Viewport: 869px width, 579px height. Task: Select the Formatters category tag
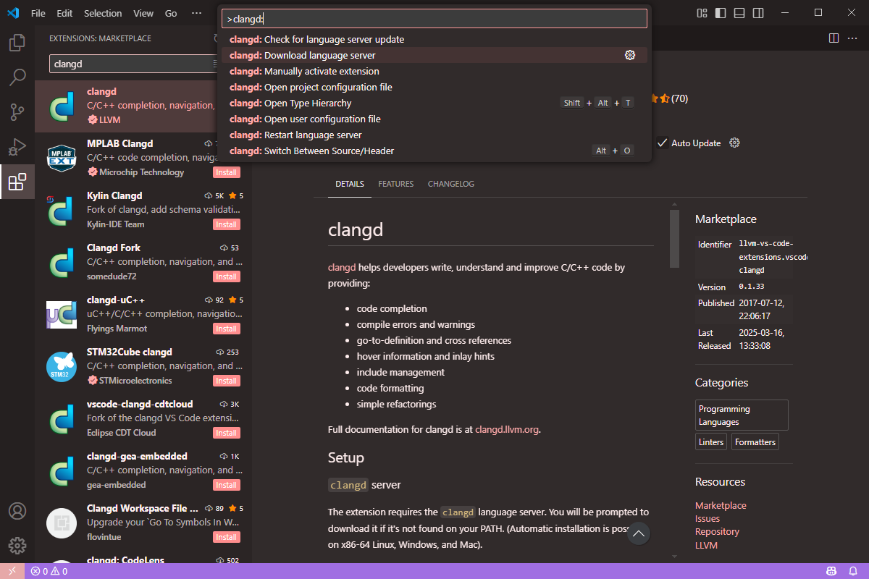click(x=755, y=441)
